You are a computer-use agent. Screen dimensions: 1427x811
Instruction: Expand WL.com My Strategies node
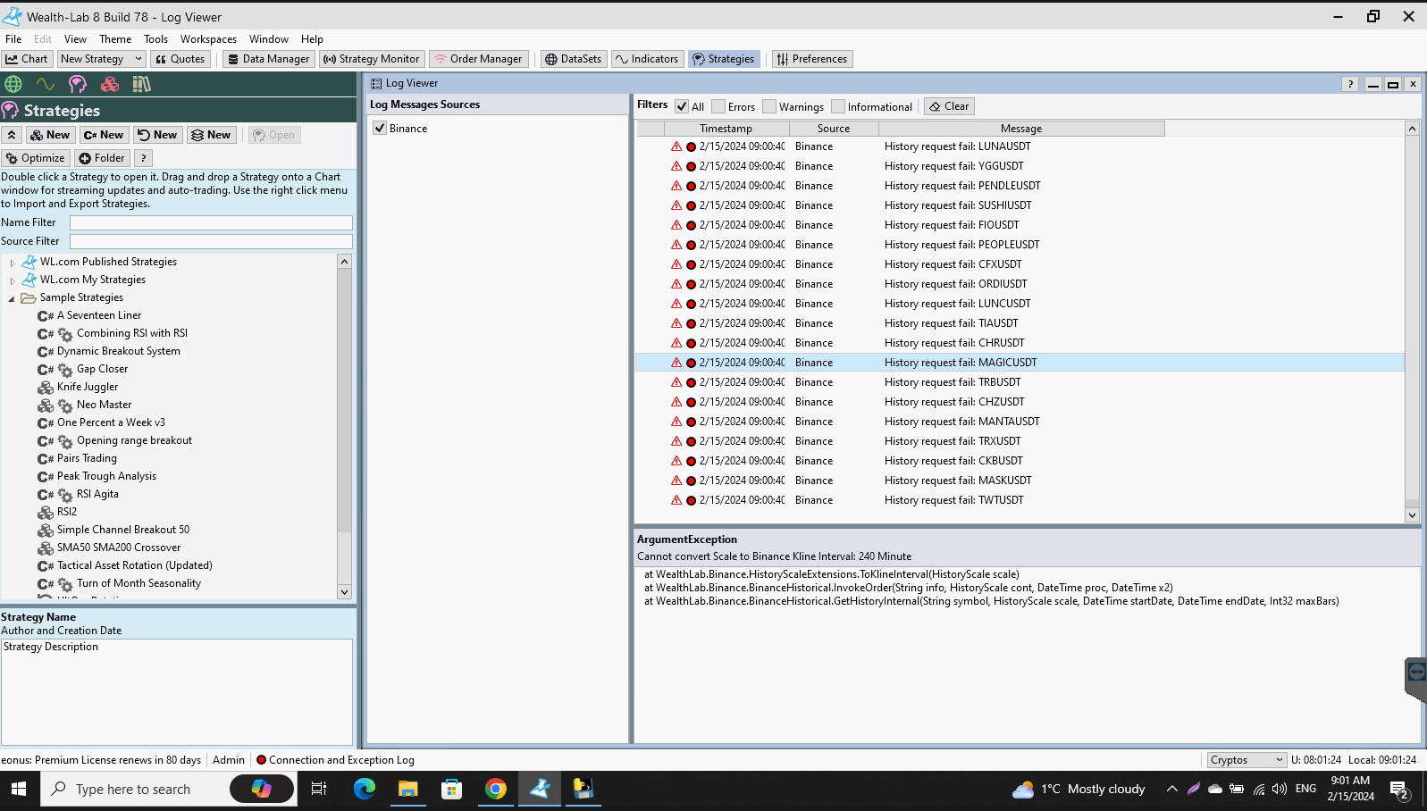13,280
